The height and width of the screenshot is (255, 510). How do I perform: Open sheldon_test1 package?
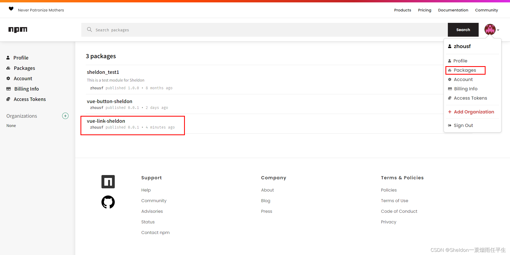tap(103, 72)
